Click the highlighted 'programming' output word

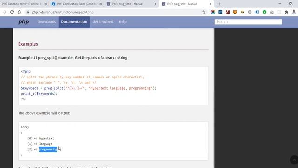coord(48,149)
